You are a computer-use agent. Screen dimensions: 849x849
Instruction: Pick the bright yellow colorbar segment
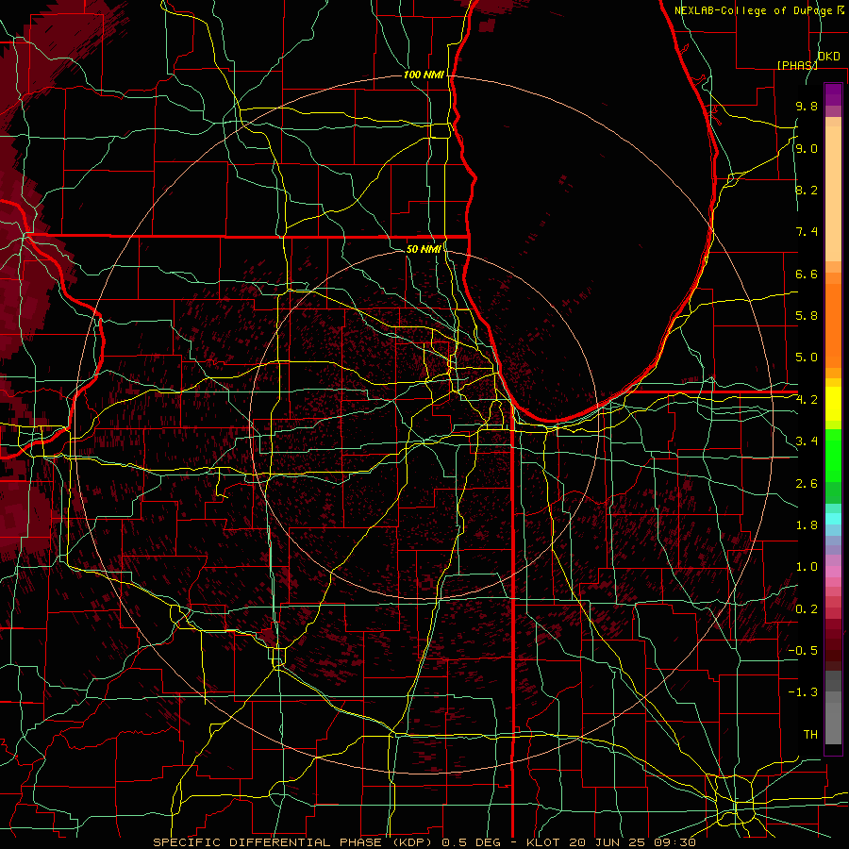tap(833, 404)
